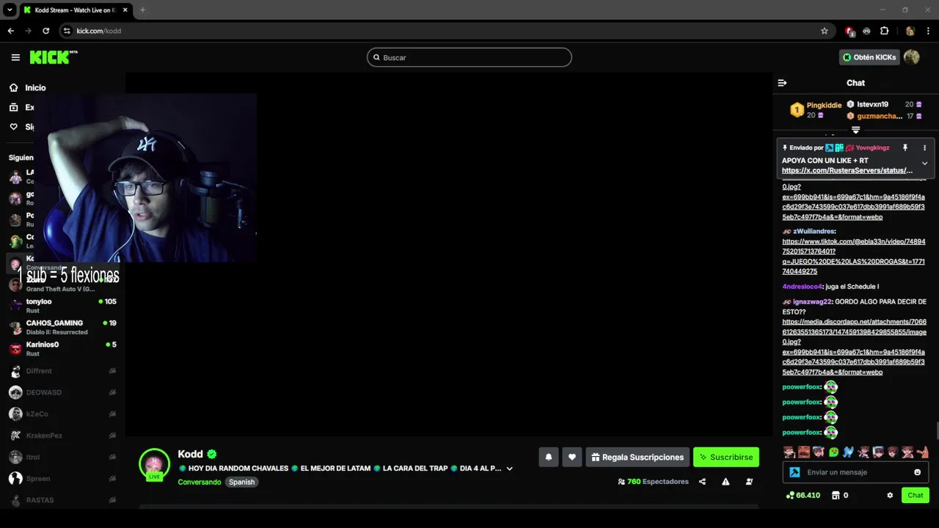Screen dimensions: 939x528
Task: Open the x.com/RusteraServers pinned link
Action: [847, 171]
